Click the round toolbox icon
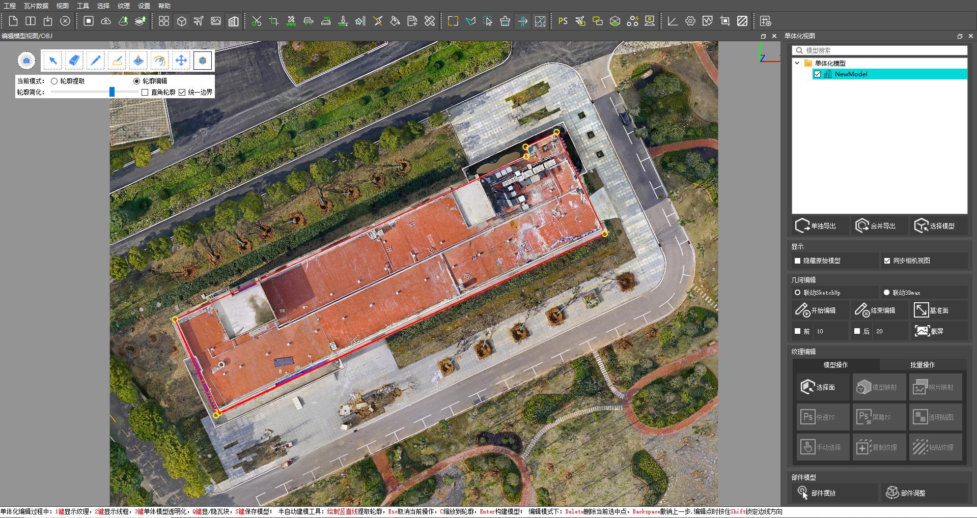 pos(26,61)
